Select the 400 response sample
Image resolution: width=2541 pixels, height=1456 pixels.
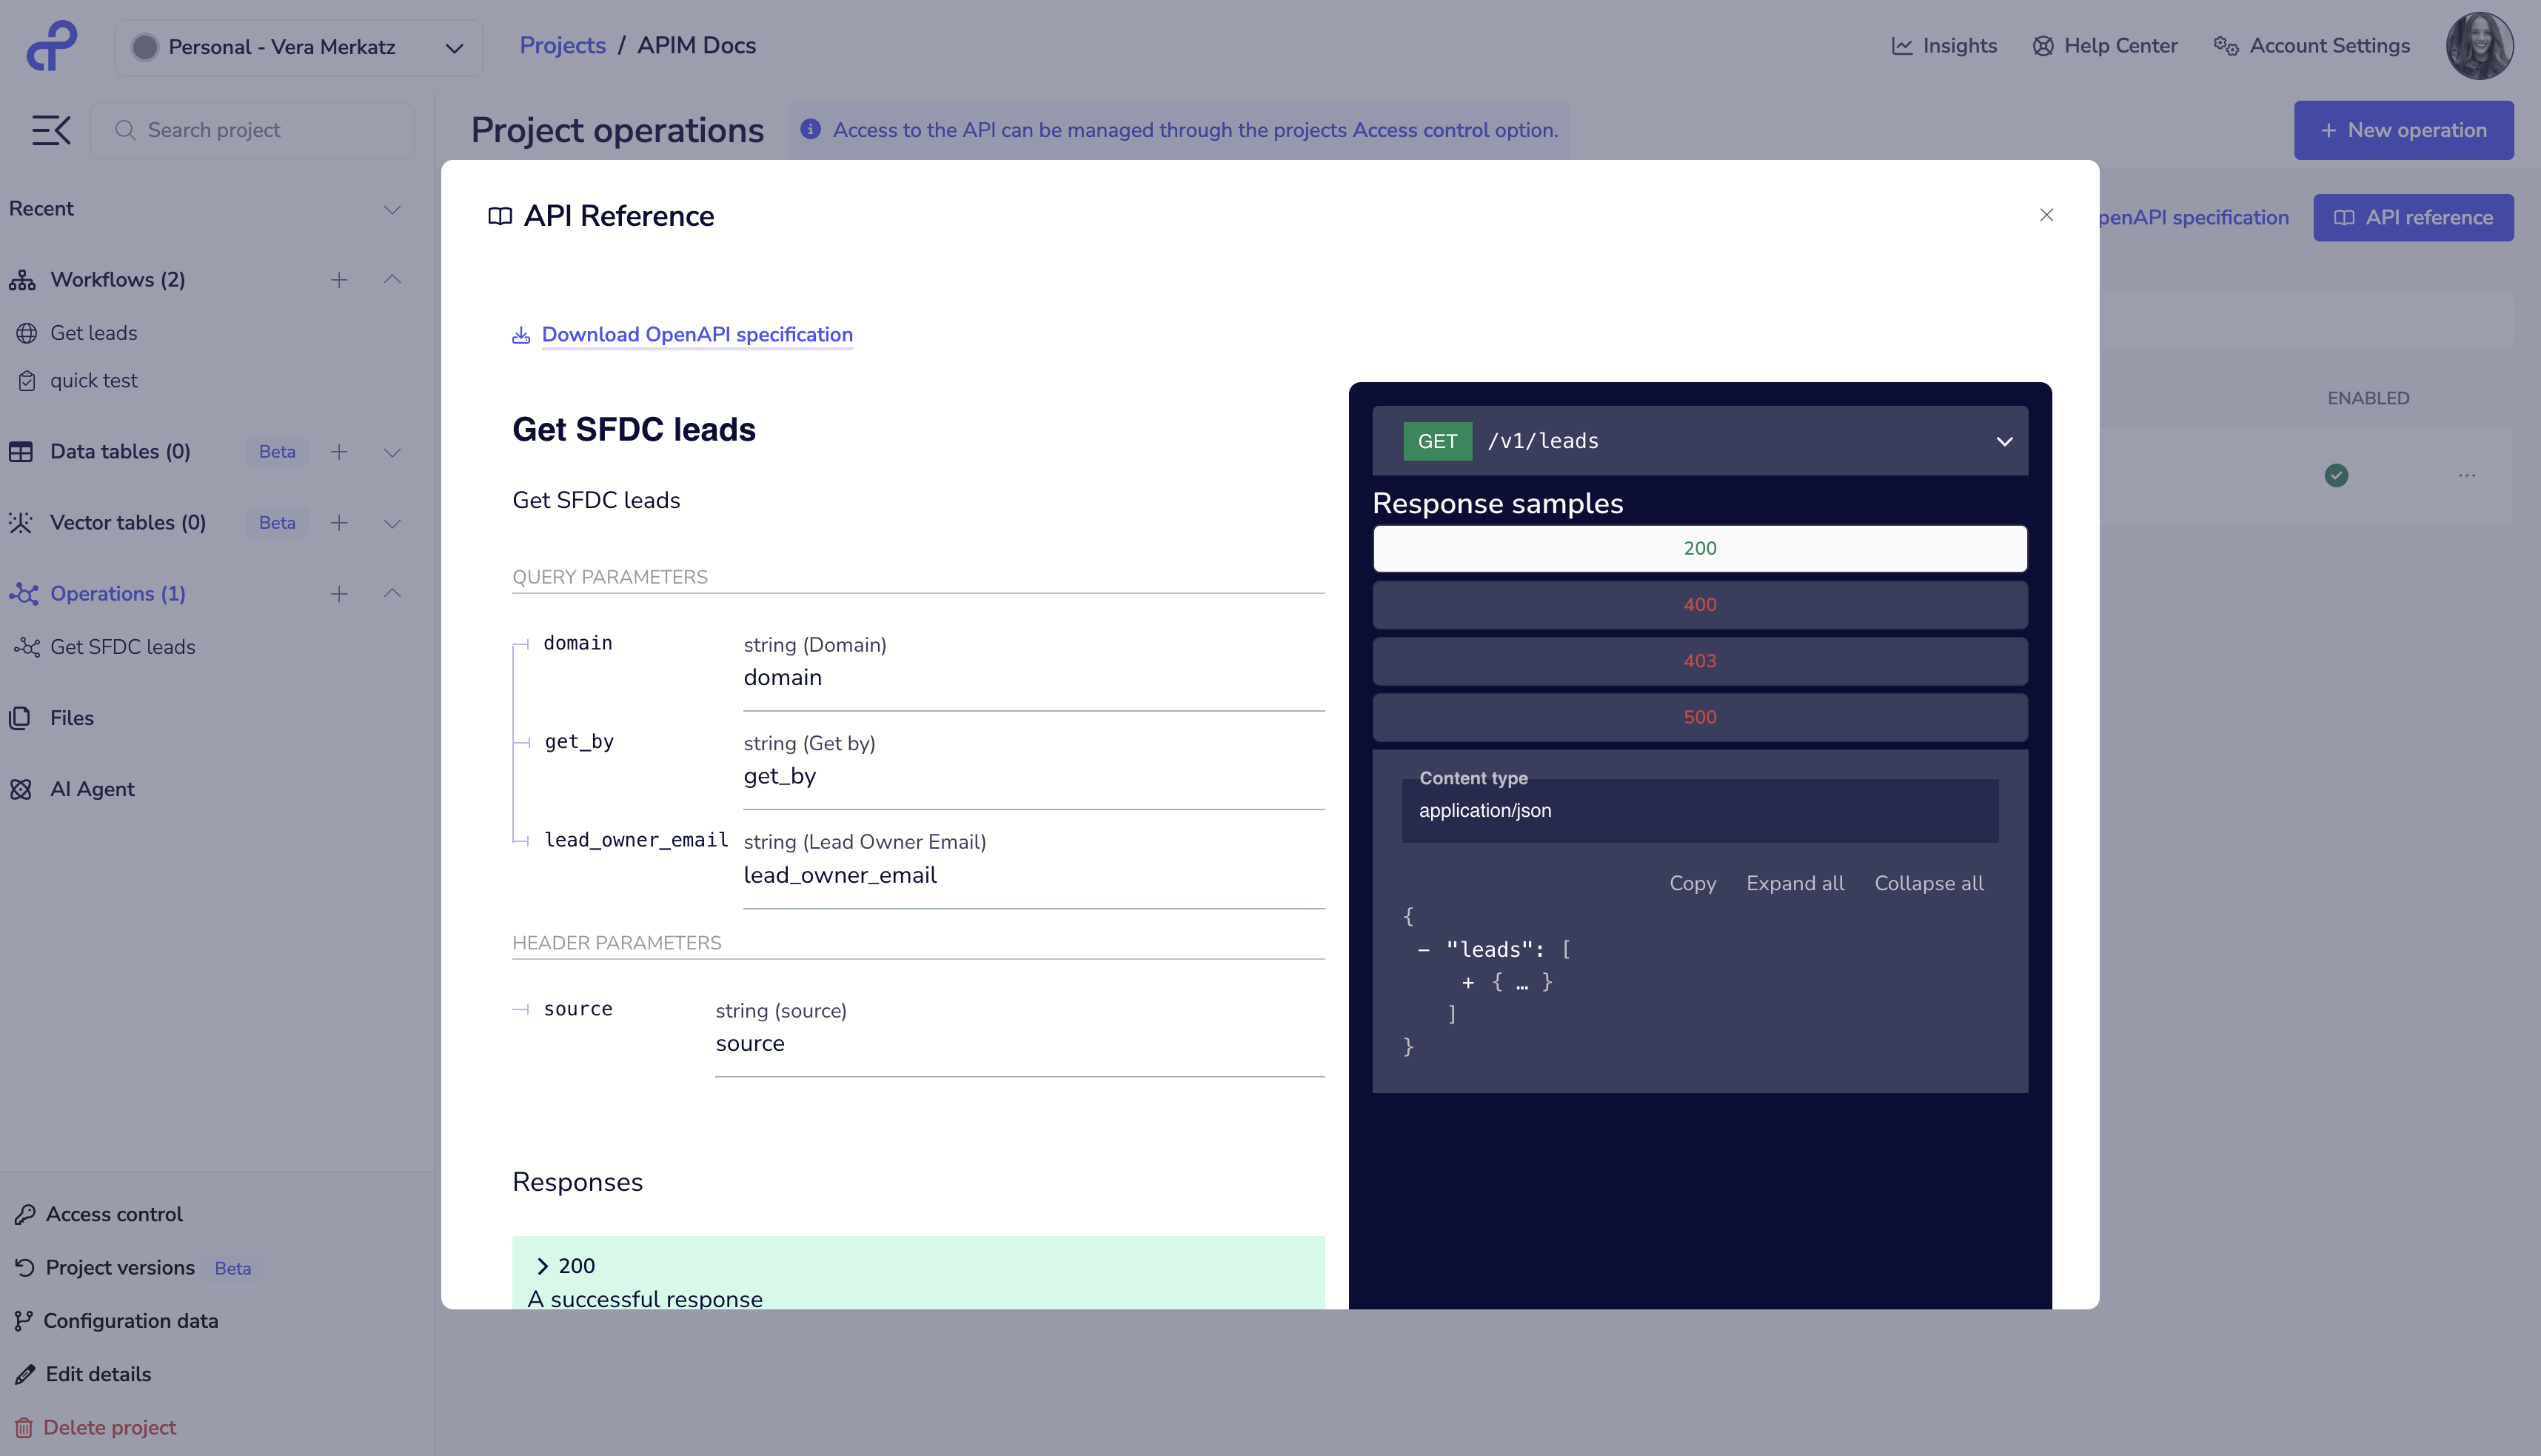[x=1699, y=604]
